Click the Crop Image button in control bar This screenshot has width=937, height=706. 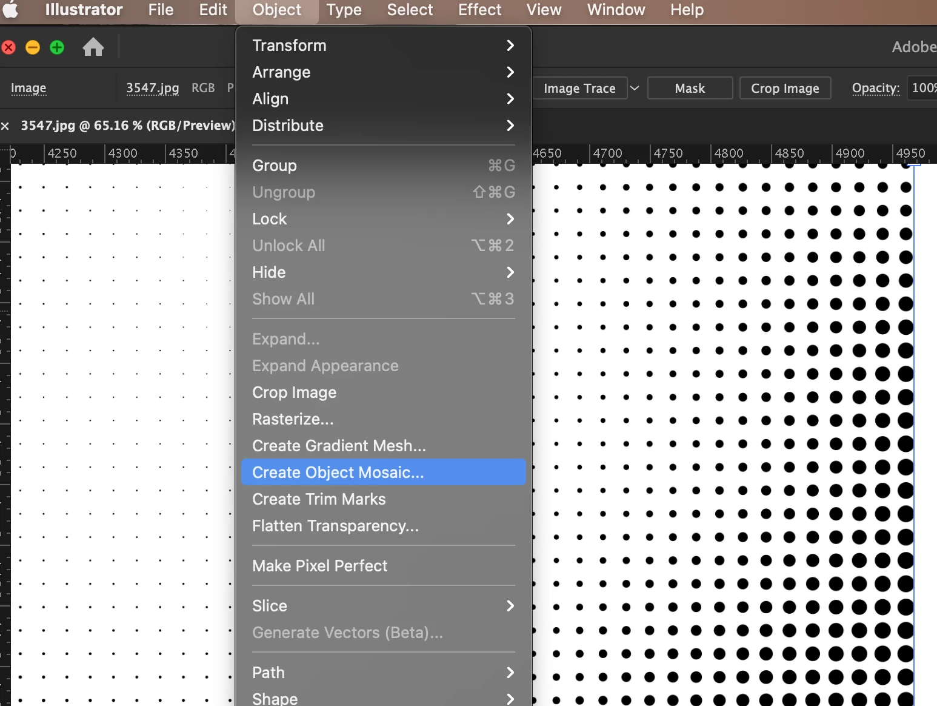tap(785, 88)
